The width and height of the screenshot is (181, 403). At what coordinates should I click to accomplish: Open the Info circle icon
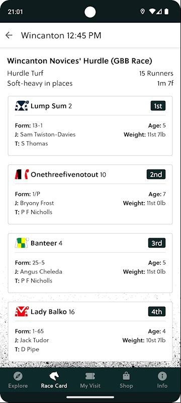pos(162,377)
